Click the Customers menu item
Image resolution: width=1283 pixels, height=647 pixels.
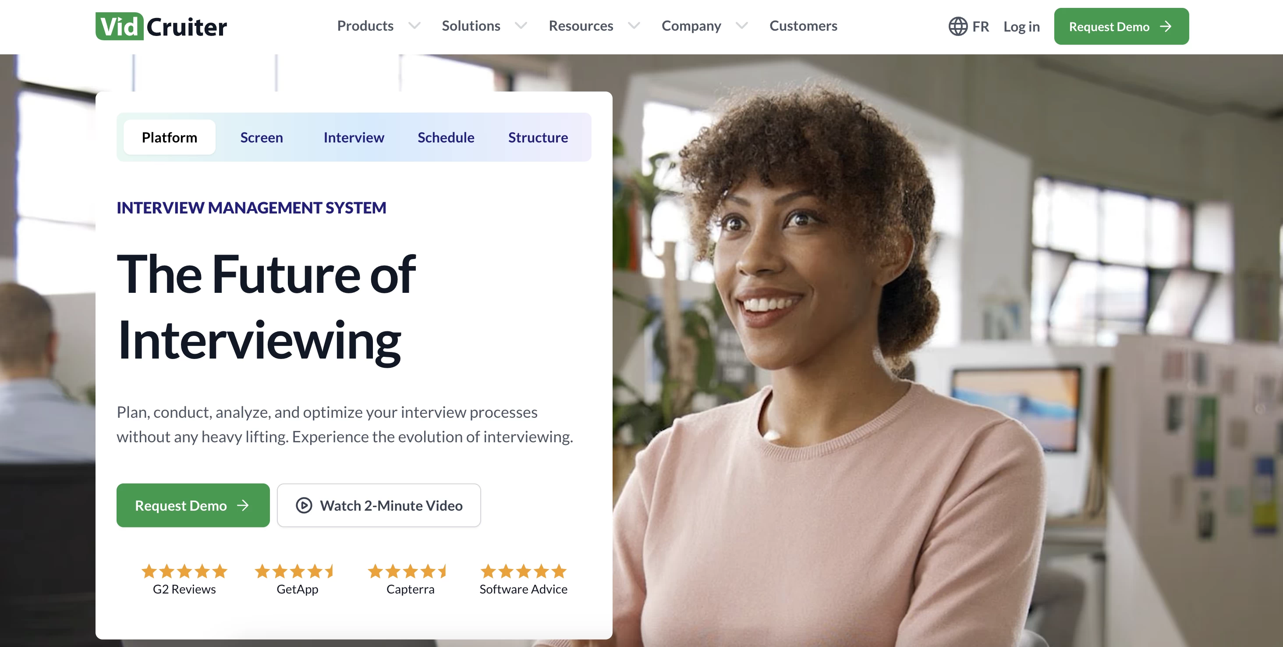coord(803,25)
